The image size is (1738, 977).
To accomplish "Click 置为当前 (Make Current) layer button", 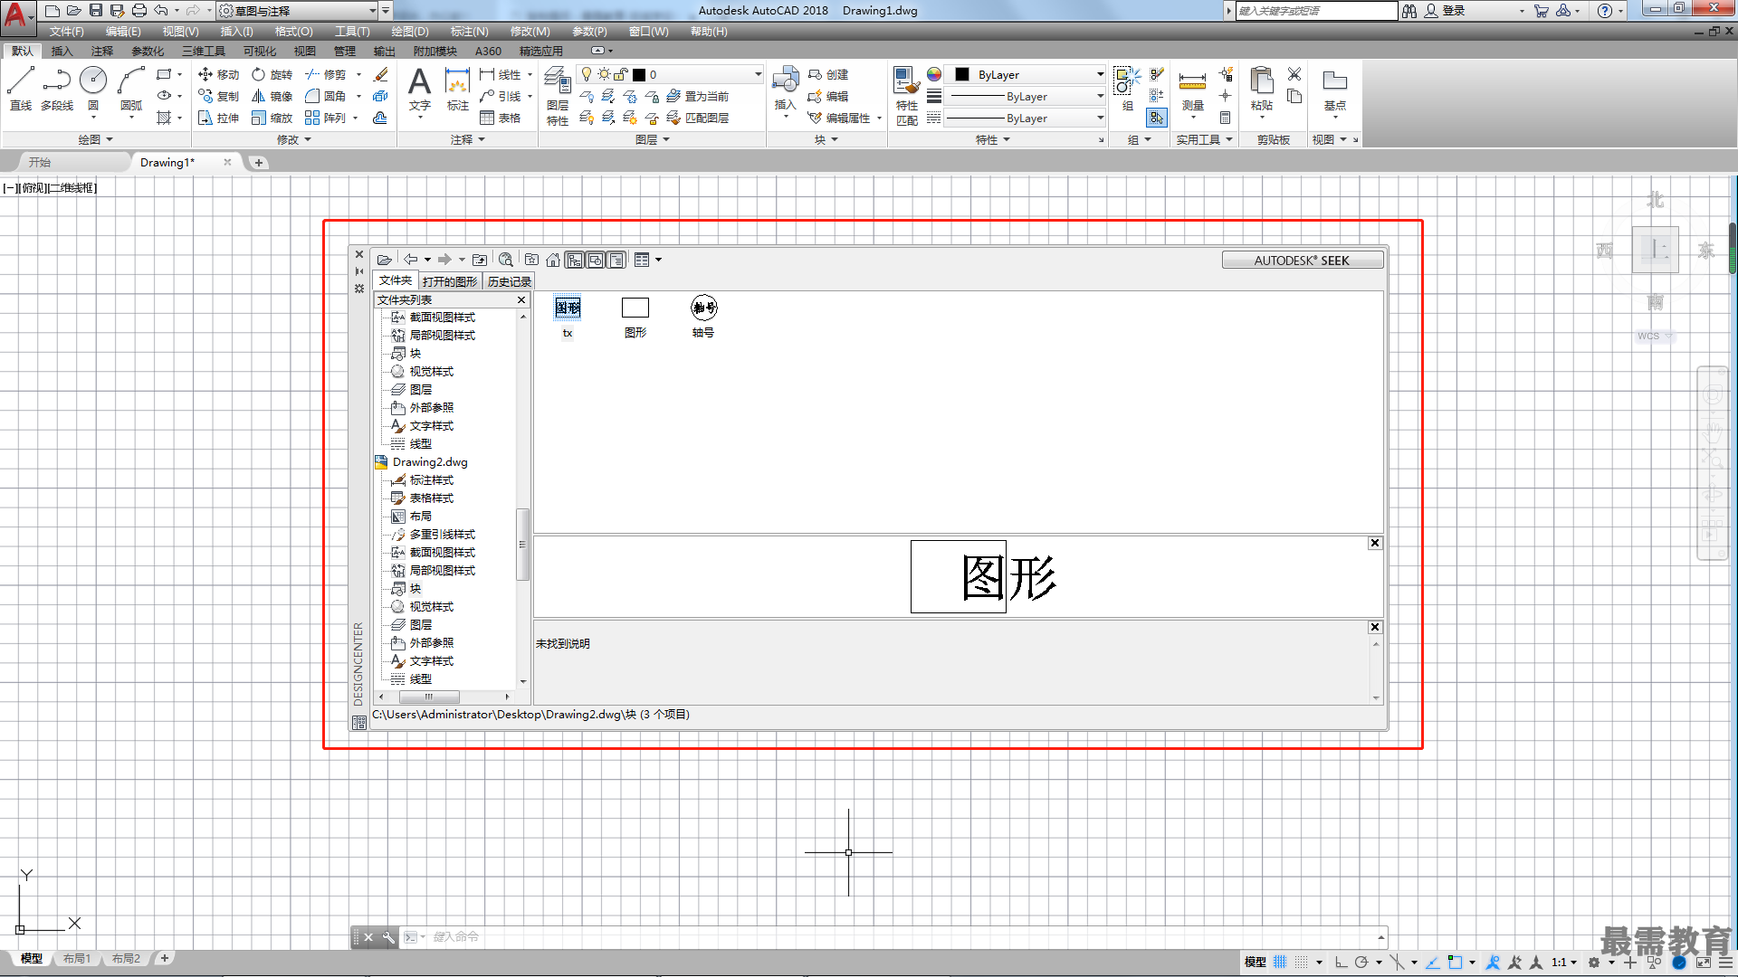I will (x=697, y=96).
